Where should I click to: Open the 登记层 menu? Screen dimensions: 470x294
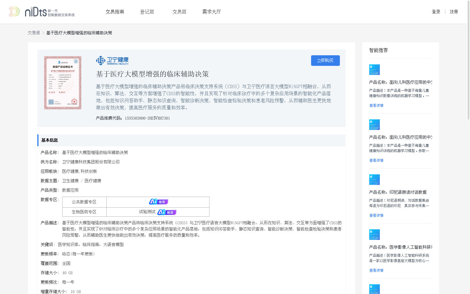[x=147, y=12]
